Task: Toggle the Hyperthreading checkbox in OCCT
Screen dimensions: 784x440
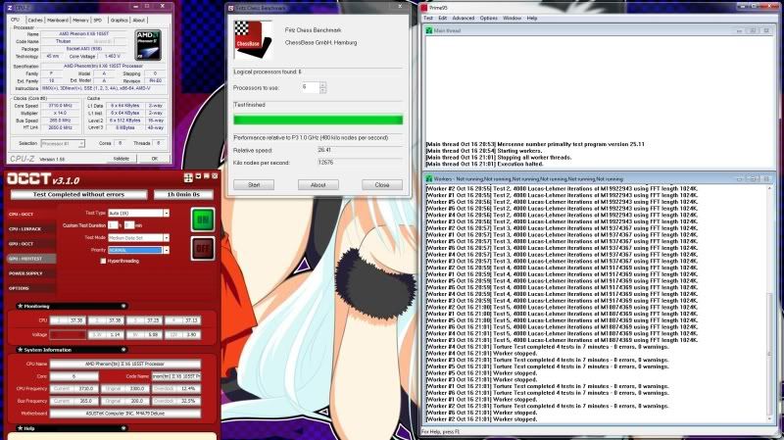Action: 103,261
